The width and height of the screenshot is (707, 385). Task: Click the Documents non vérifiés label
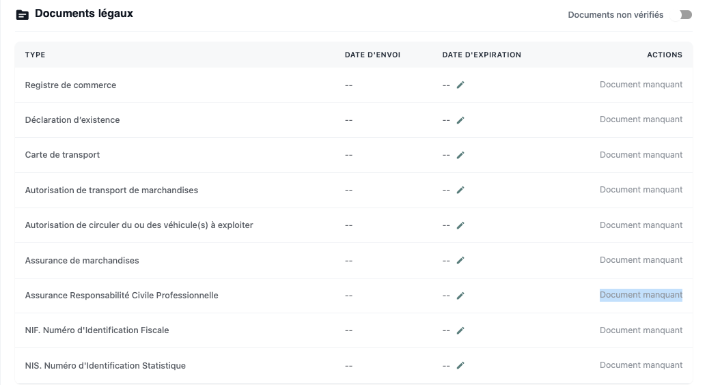[615, 15]
